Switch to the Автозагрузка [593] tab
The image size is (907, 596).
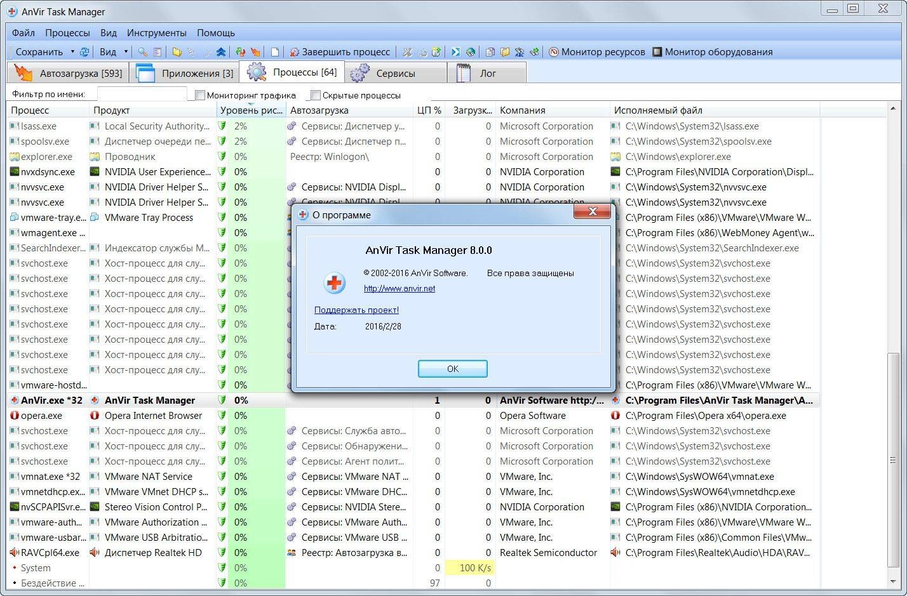[x=68, y=73]
